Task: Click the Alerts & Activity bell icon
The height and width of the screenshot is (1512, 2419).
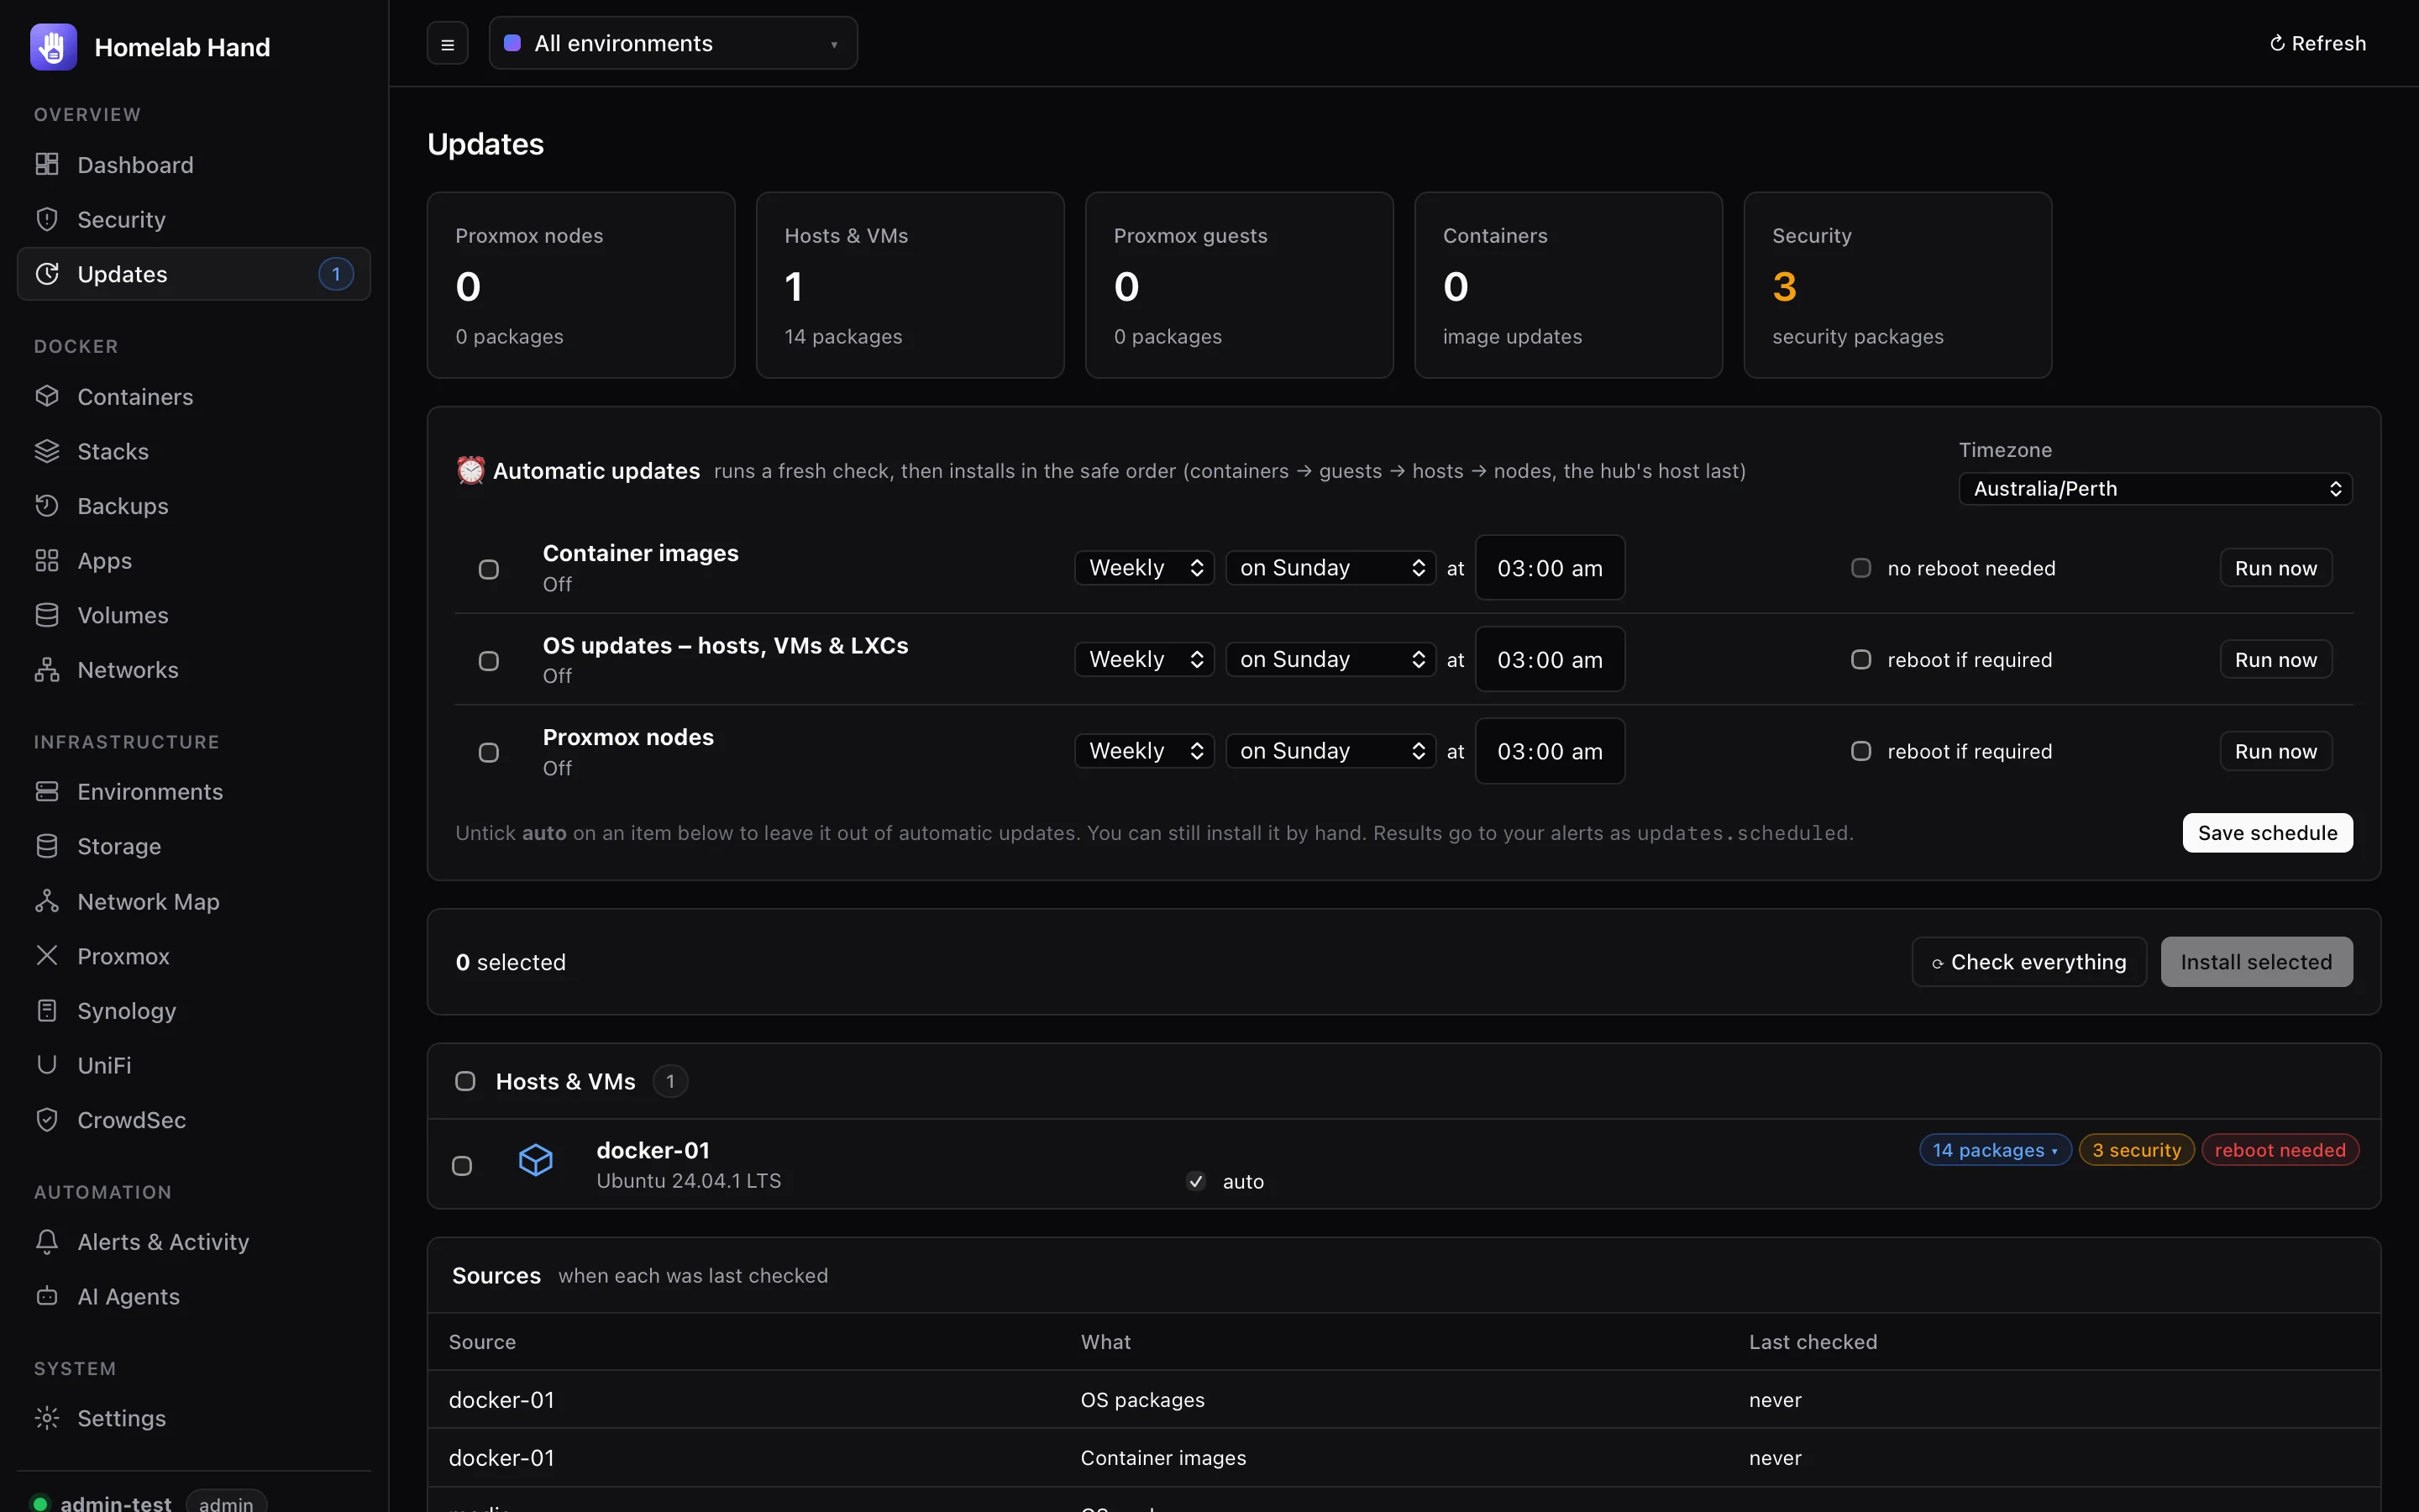Action: point(47,1241)
